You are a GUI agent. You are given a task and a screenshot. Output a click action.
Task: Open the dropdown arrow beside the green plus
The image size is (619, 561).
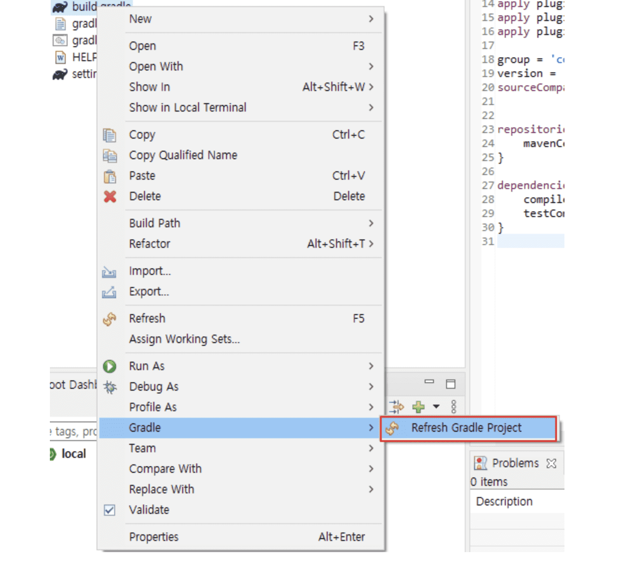[x=436, y=407]
